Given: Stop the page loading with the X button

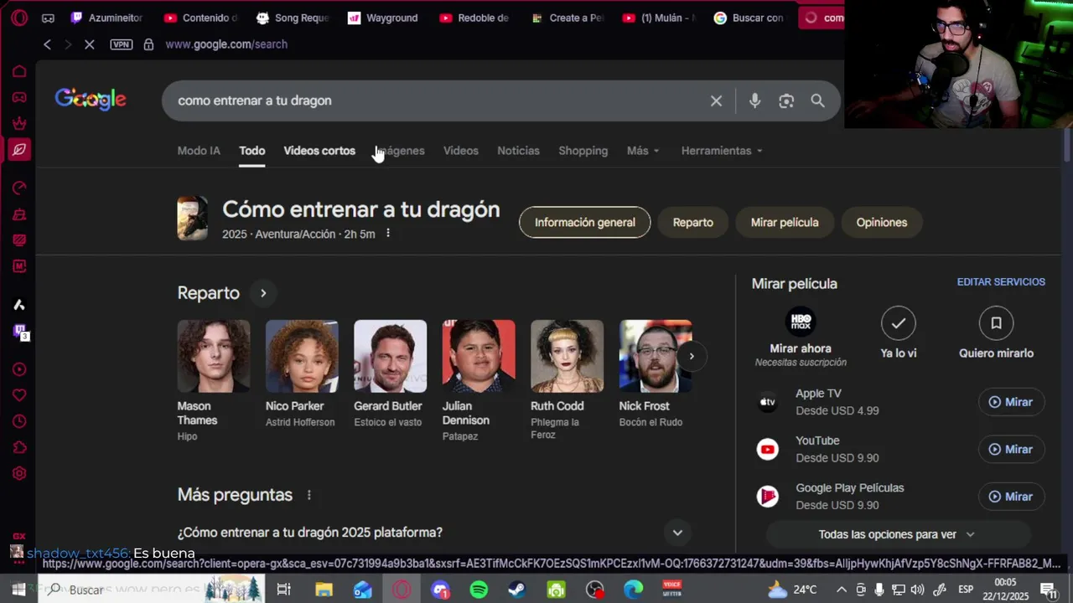Looking at the screenshot, I should coord(89,44).
